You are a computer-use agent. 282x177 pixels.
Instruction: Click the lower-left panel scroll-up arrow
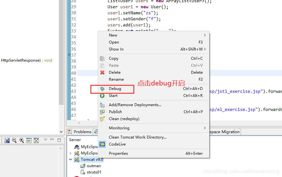coord(60,148)
